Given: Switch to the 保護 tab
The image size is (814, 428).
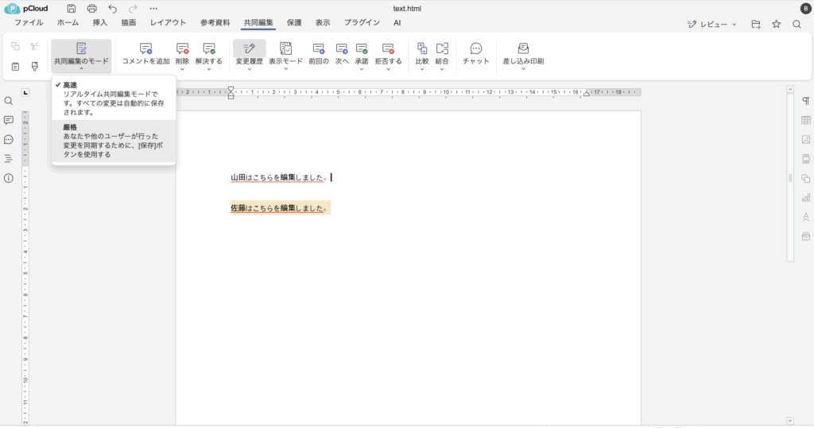Looking at the screenshot, I should coord(294,23).
